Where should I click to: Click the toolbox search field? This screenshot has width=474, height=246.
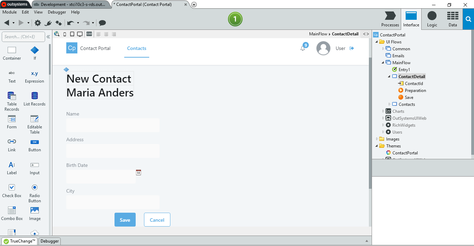pos(23,37)
